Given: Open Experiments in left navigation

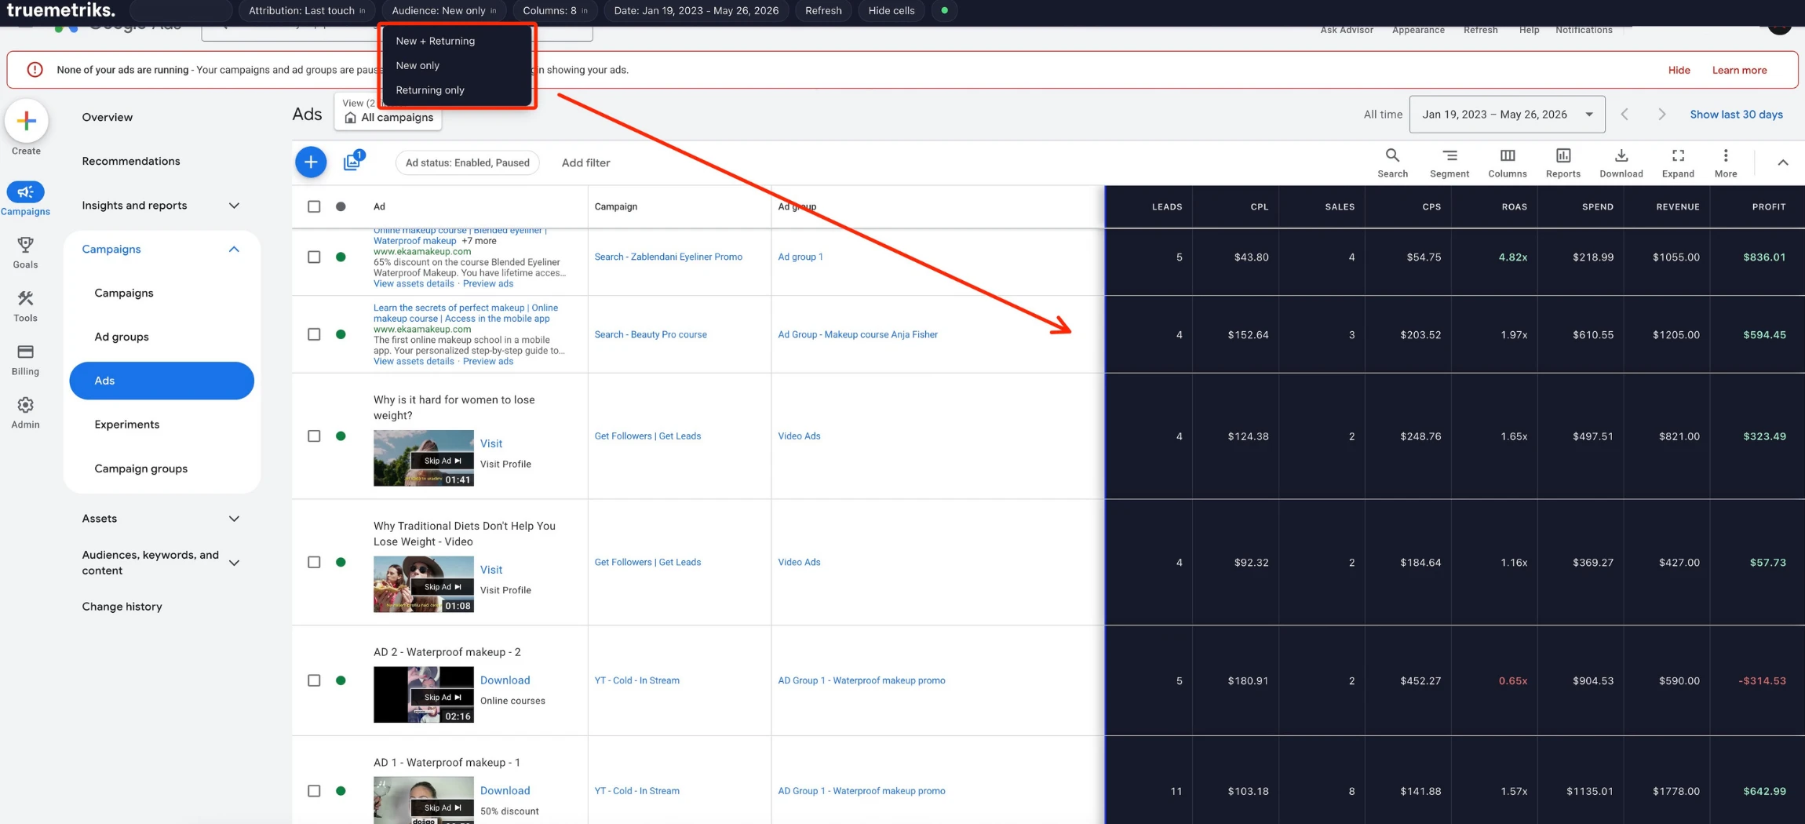Looking at the screenshot, I should coord(126,425).
